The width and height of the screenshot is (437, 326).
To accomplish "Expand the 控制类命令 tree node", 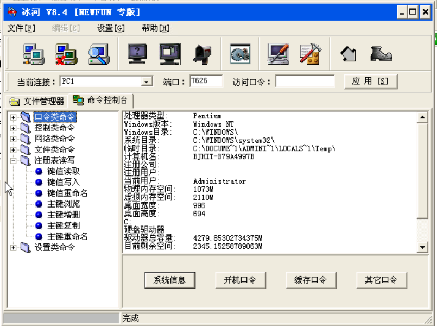I will [x=13, y=128].
